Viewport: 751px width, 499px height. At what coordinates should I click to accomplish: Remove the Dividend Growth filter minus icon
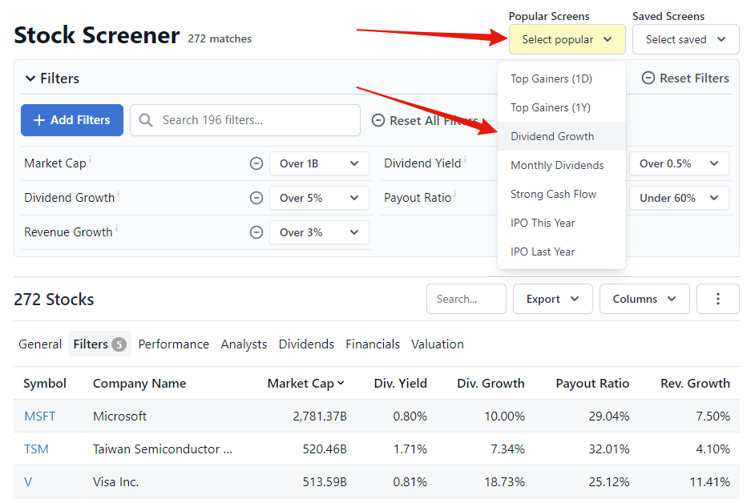click(256, 198)
